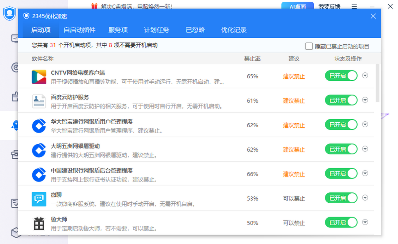This screenshot has height=244, width=398.
Task: Turn off the 百度云防护服务 startup toggle
Action: 341,100
